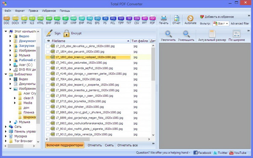Viewport: 253px width, 158px height.
Task: Open the Помощь menu
Action: (x=65, y=11)
